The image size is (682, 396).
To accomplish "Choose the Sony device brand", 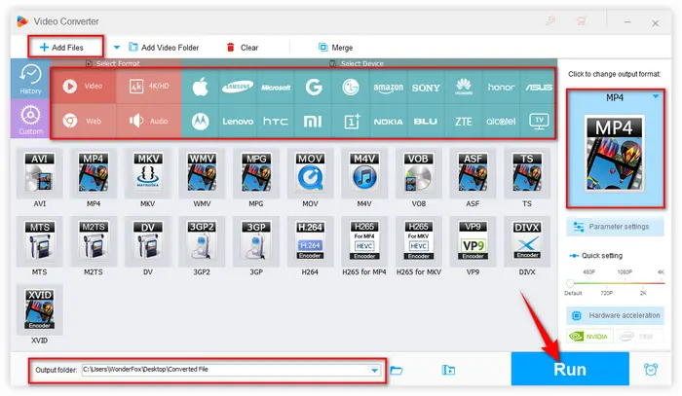I will 426,87.
